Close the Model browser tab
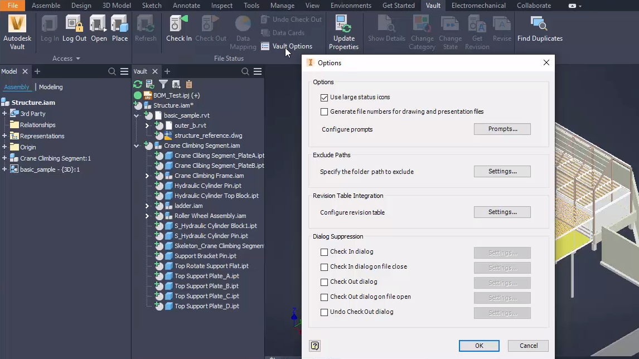The height and width of the screenshot is (359, 639). [25, 72]
